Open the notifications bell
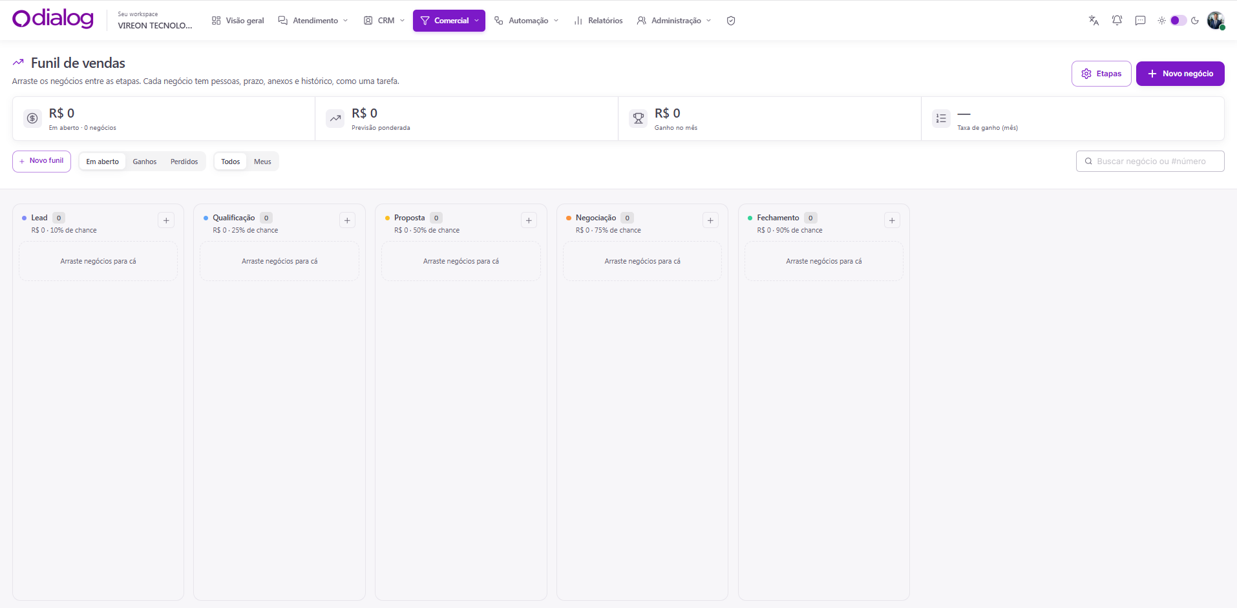Image resolution: width=1237 pixels, height=608 pixels. point(1117,21)
